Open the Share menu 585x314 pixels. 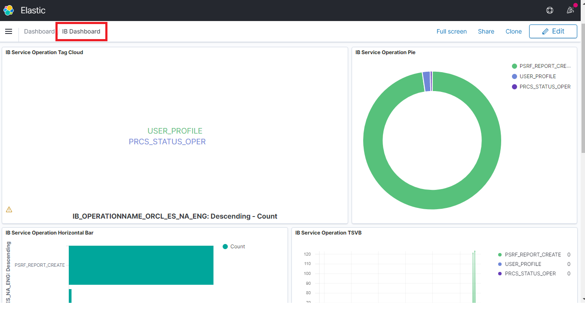pos(486,31)
